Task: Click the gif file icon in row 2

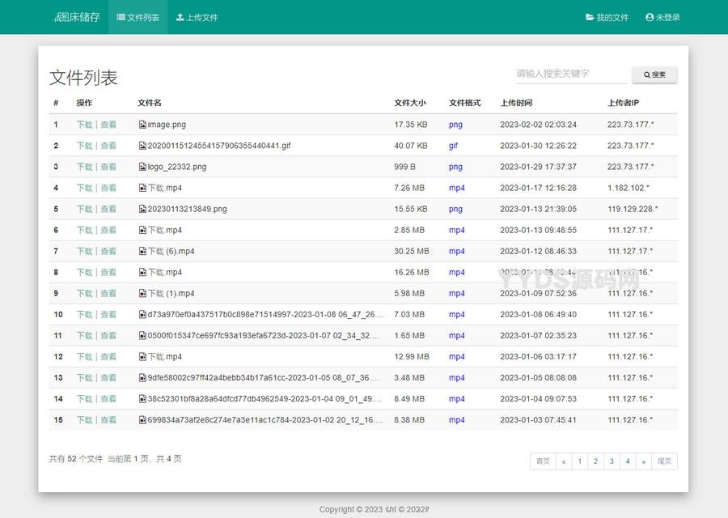Action: pyautogui.click(x=142, y=146)
